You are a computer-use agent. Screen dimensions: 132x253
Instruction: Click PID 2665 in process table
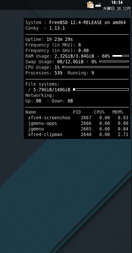(x=86, y=129)
